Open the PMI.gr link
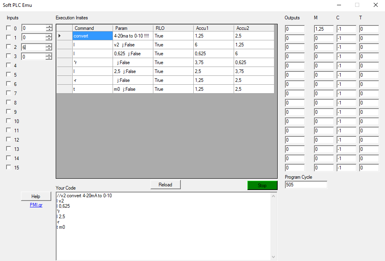The height and width of the screenshot is (261, 385). [36, 205]
